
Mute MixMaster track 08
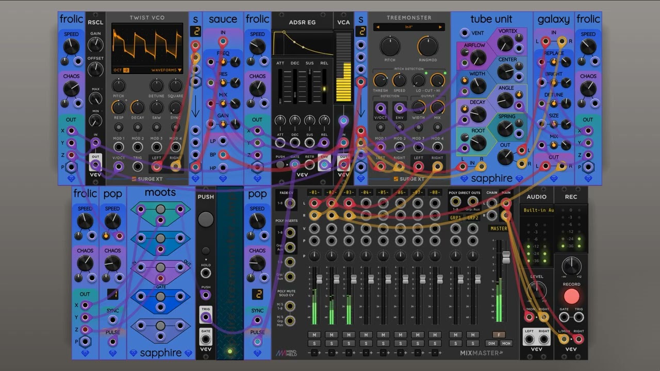click(435, 335)
